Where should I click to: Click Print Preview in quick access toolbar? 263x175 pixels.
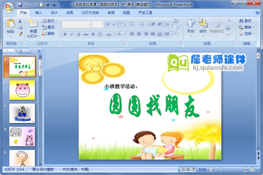[x=42, y=5]
